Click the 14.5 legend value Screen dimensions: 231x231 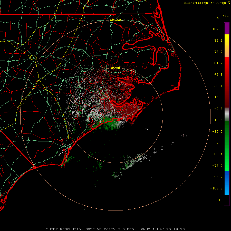(218, 97)
